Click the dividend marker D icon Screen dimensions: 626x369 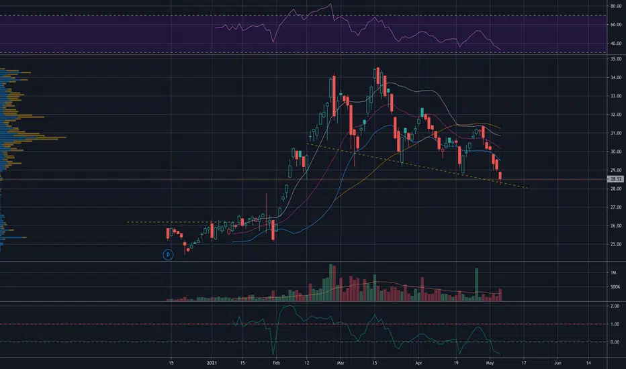(x=168, y=254)
